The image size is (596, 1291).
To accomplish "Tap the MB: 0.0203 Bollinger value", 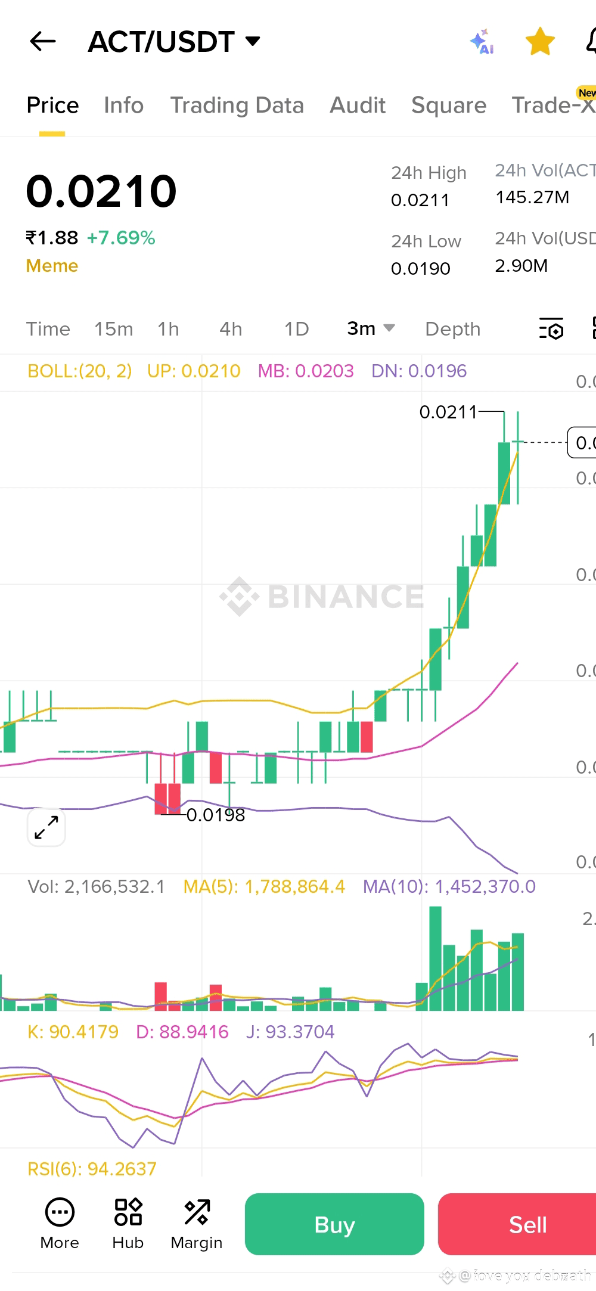I will tap(306, 371).
